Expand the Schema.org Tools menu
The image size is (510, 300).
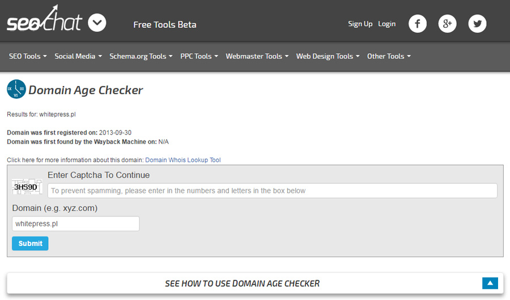point(141,56)
